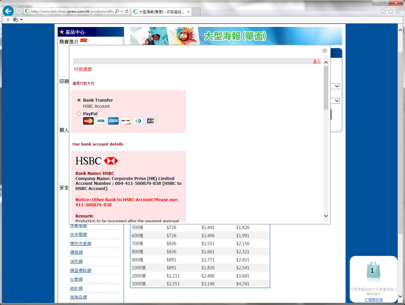Viewport: 405px width, 305px height.
Task: Click the AMEX card icon
Action: (x=113, y=121)
